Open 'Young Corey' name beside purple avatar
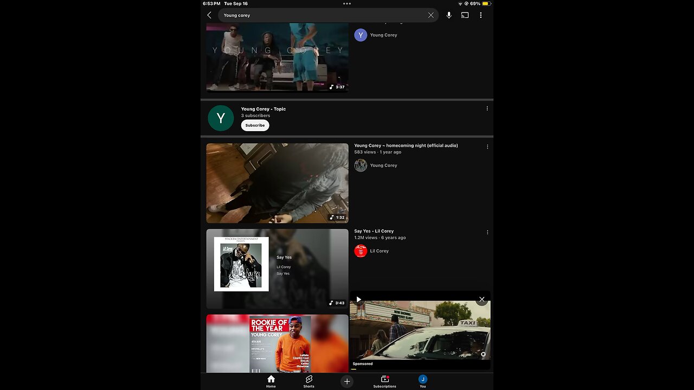The image size is (694, 390). pyautogui.click(x=383, y=35)
